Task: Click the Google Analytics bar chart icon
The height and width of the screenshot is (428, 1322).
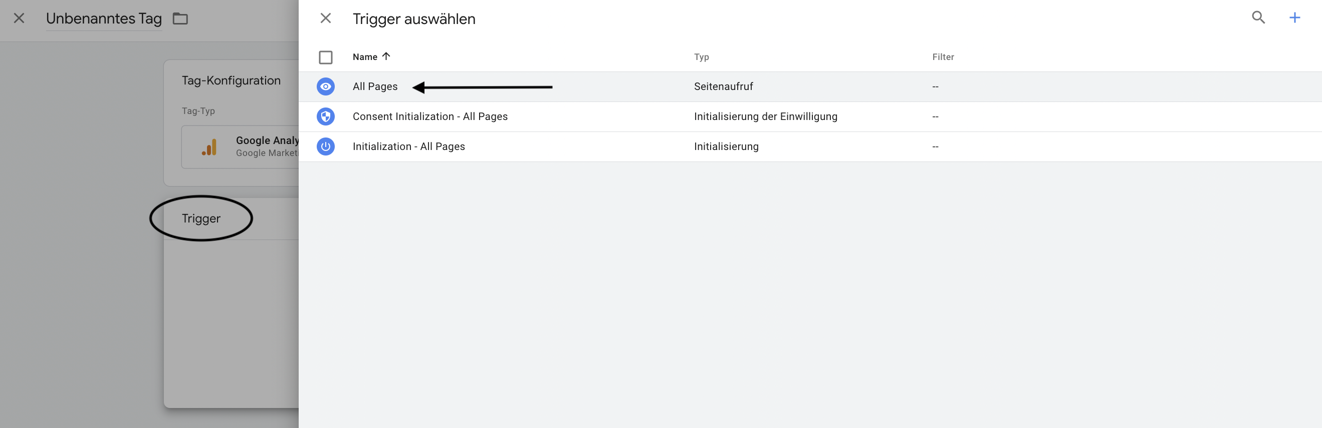Action: [x=209, y=147]
